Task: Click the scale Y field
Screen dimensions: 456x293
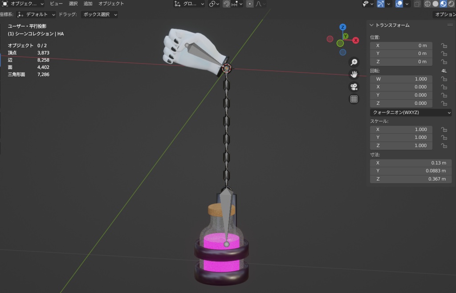Action: [401, 137]
